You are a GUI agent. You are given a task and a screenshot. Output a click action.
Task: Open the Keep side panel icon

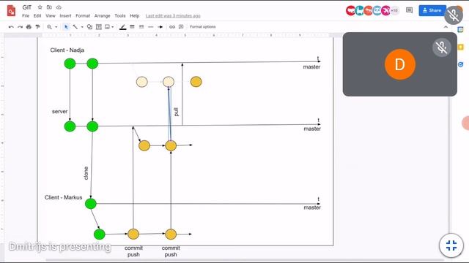click(x=461, y=47)
